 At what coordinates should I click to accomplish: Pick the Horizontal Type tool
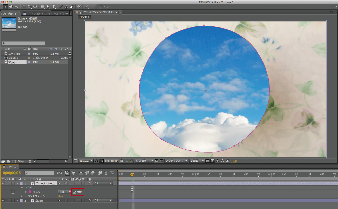[54, 7]
